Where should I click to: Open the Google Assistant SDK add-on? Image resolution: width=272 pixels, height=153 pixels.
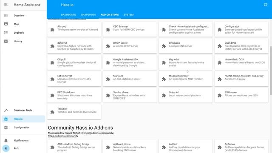click(130, 62)
